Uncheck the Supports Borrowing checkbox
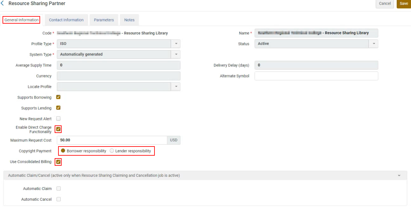Image resolution: width=411 pixels, height=213 pixels. pos(58,97)
